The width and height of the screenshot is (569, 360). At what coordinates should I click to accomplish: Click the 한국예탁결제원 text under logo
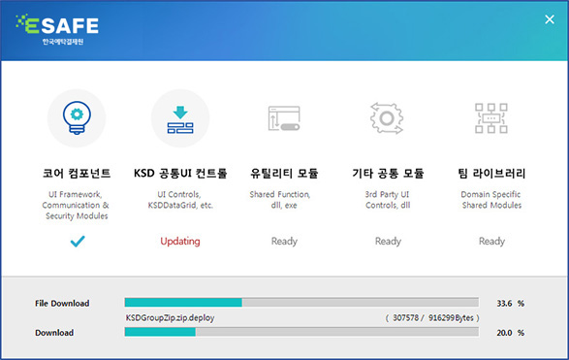click(x=63, y=42)
